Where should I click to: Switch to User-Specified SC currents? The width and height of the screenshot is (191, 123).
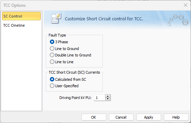pos(64,86)
